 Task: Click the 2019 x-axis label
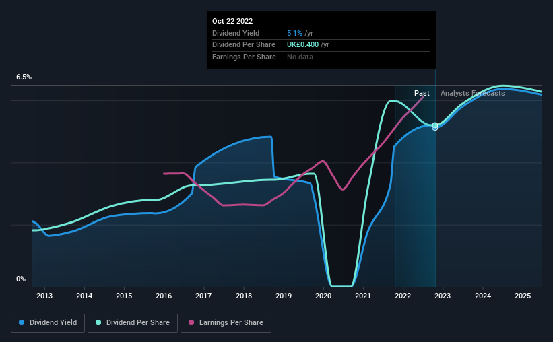[284, 296]
